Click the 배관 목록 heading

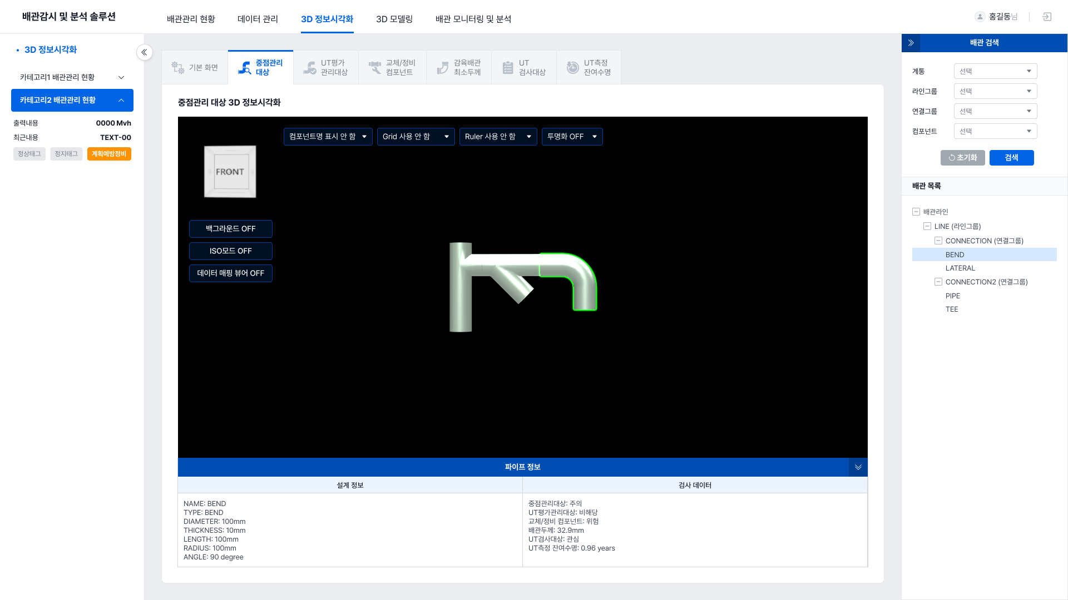[x=927, y=186]
